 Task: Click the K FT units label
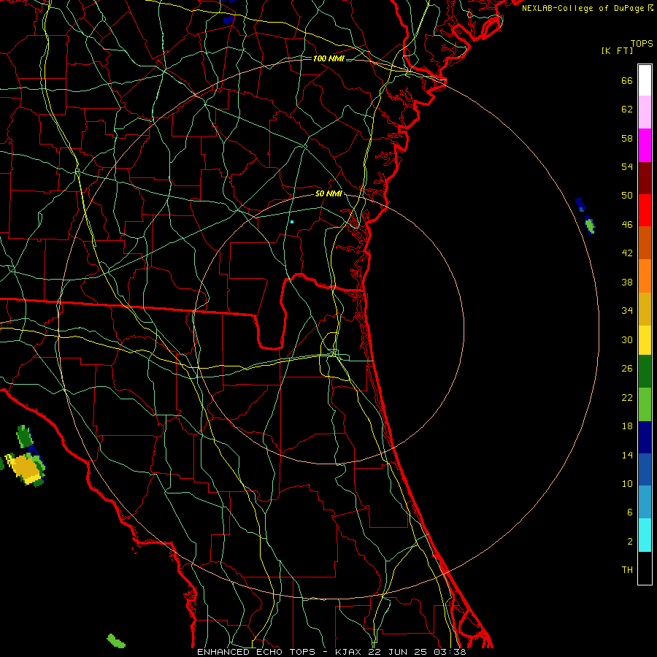tap(617, 51)
